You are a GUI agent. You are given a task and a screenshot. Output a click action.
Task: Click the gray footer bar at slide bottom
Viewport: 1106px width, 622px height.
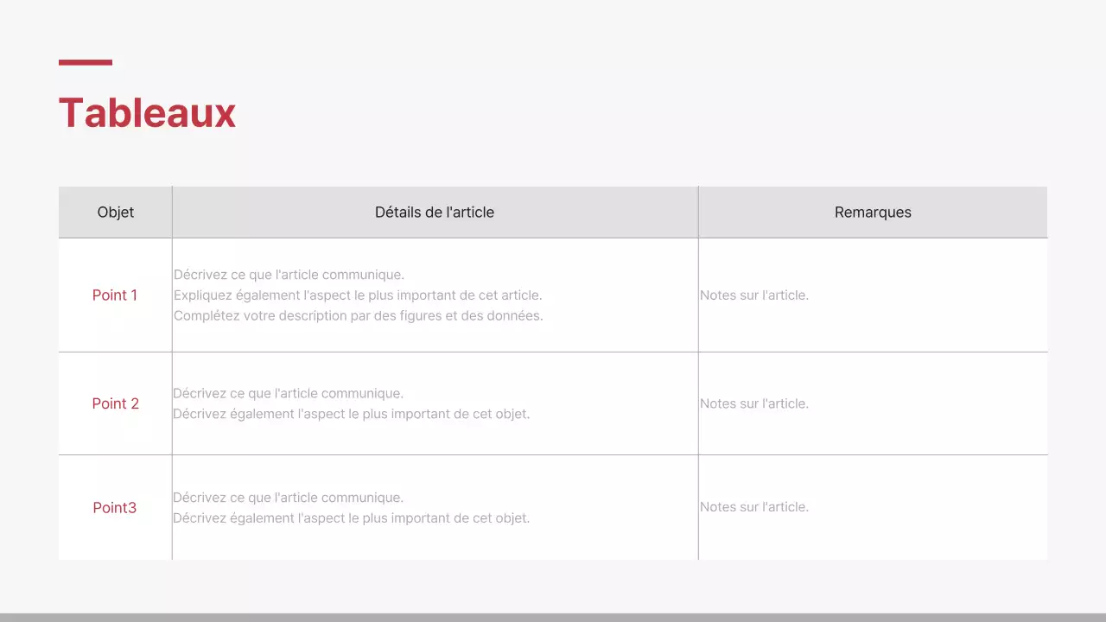coord(553,617)
